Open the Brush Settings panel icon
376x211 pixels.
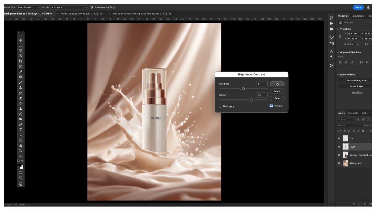332,38
